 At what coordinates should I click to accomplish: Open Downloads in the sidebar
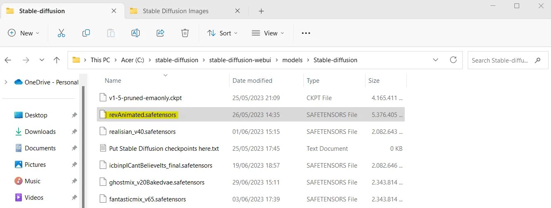click(x=40, y=132)
